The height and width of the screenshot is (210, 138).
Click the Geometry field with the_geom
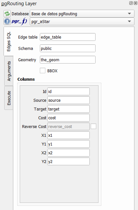68,60
